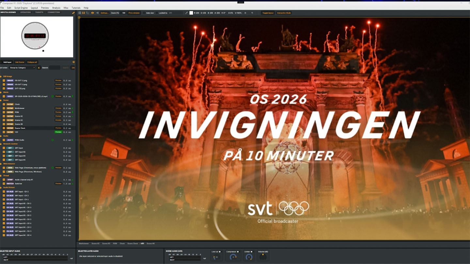Select the color picker eyedropper tool
Viewport: 470px width, 264px height.
187,13
